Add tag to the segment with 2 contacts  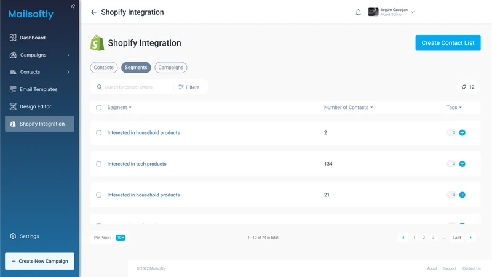point(462,133)
